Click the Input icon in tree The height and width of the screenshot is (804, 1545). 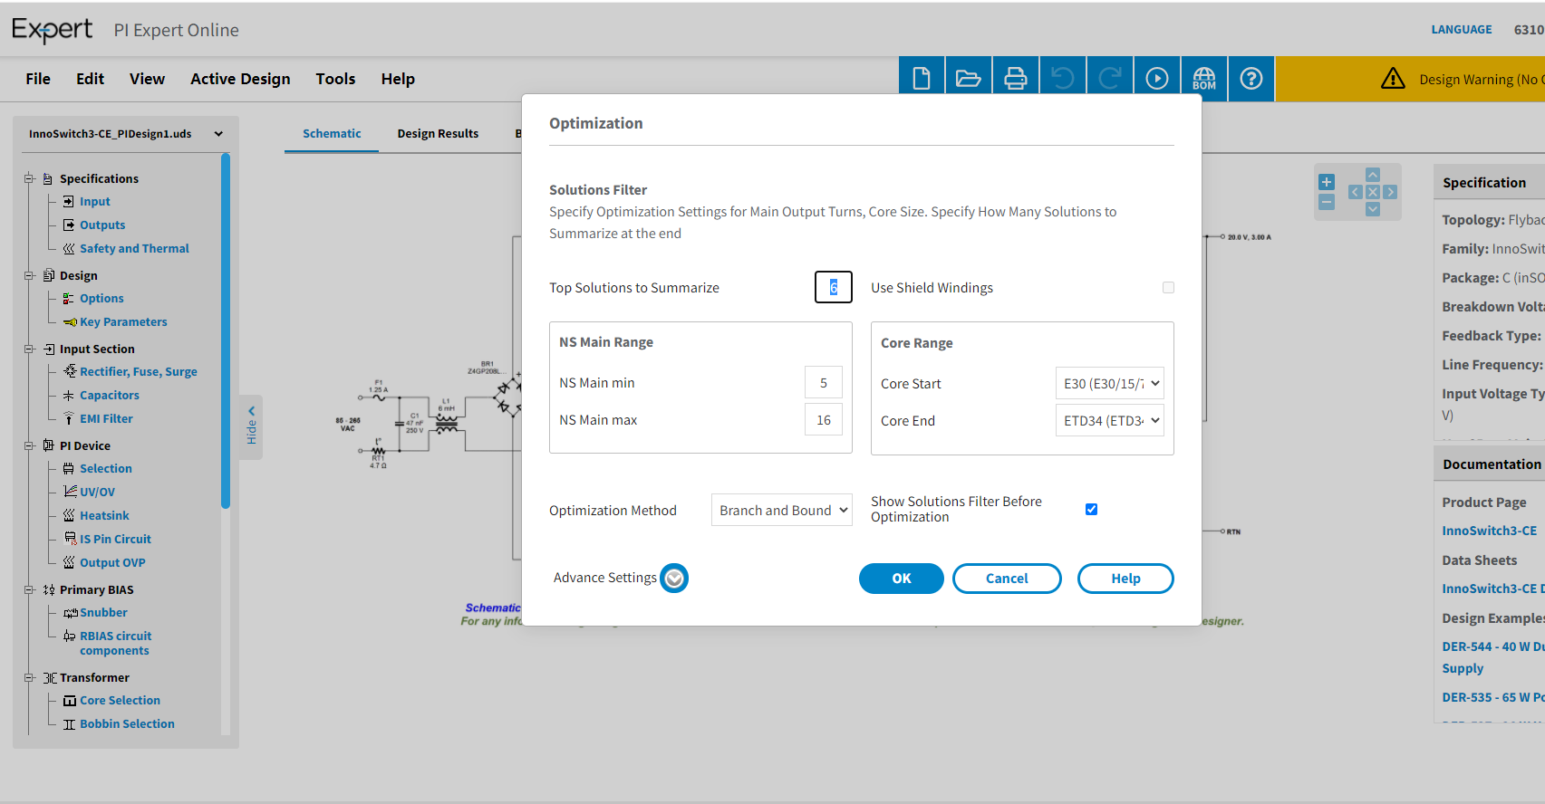[x=69, y=201]
